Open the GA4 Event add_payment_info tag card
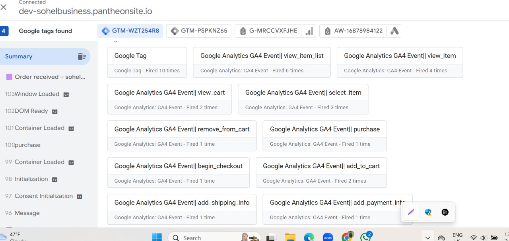Image resolution: width=509 pixels, height=241 pixels. tap(337, 209)
